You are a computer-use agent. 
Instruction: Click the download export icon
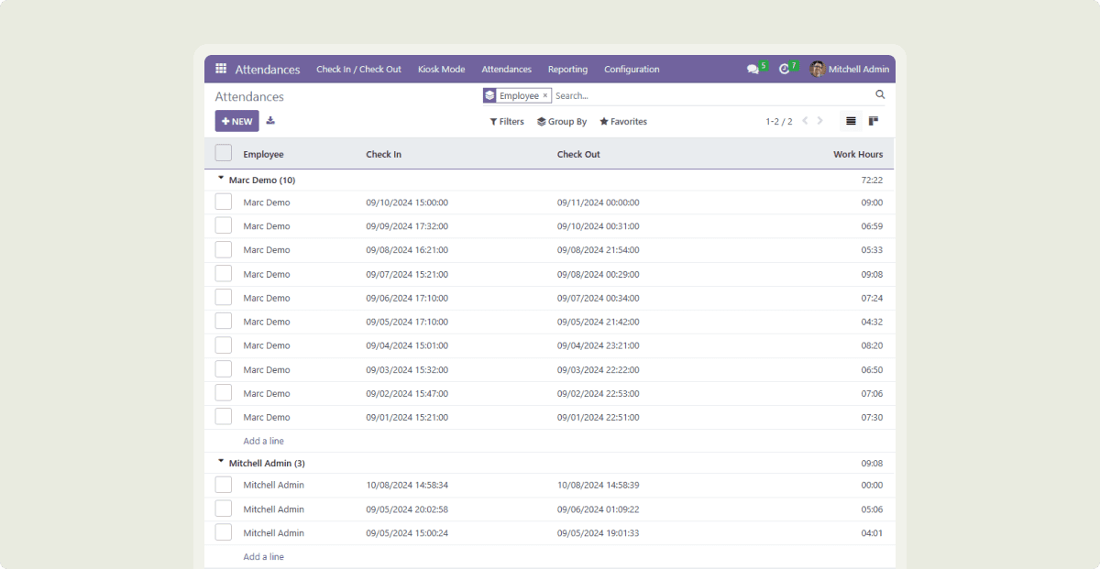pos(270,121)
